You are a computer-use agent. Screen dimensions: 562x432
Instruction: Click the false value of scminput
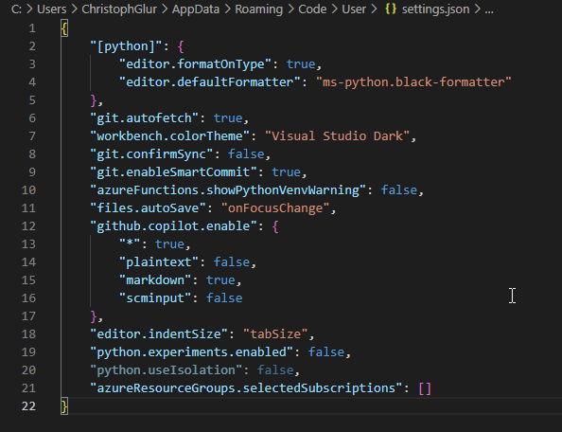(x=224, y=297)
